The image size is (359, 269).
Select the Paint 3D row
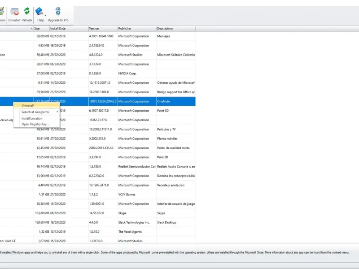click(163, 111)
